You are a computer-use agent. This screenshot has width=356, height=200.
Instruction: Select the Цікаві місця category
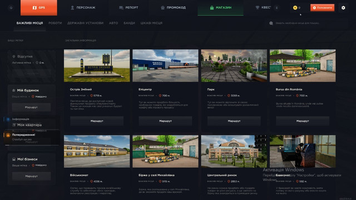point(151,23)
